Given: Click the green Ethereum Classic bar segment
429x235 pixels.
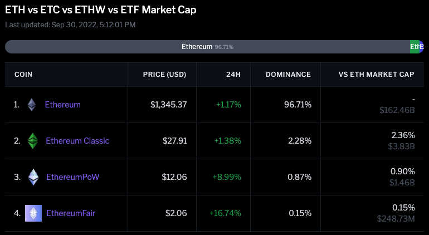Looking at the screenshot, I should pyautogui.click(x=415, y=47).
